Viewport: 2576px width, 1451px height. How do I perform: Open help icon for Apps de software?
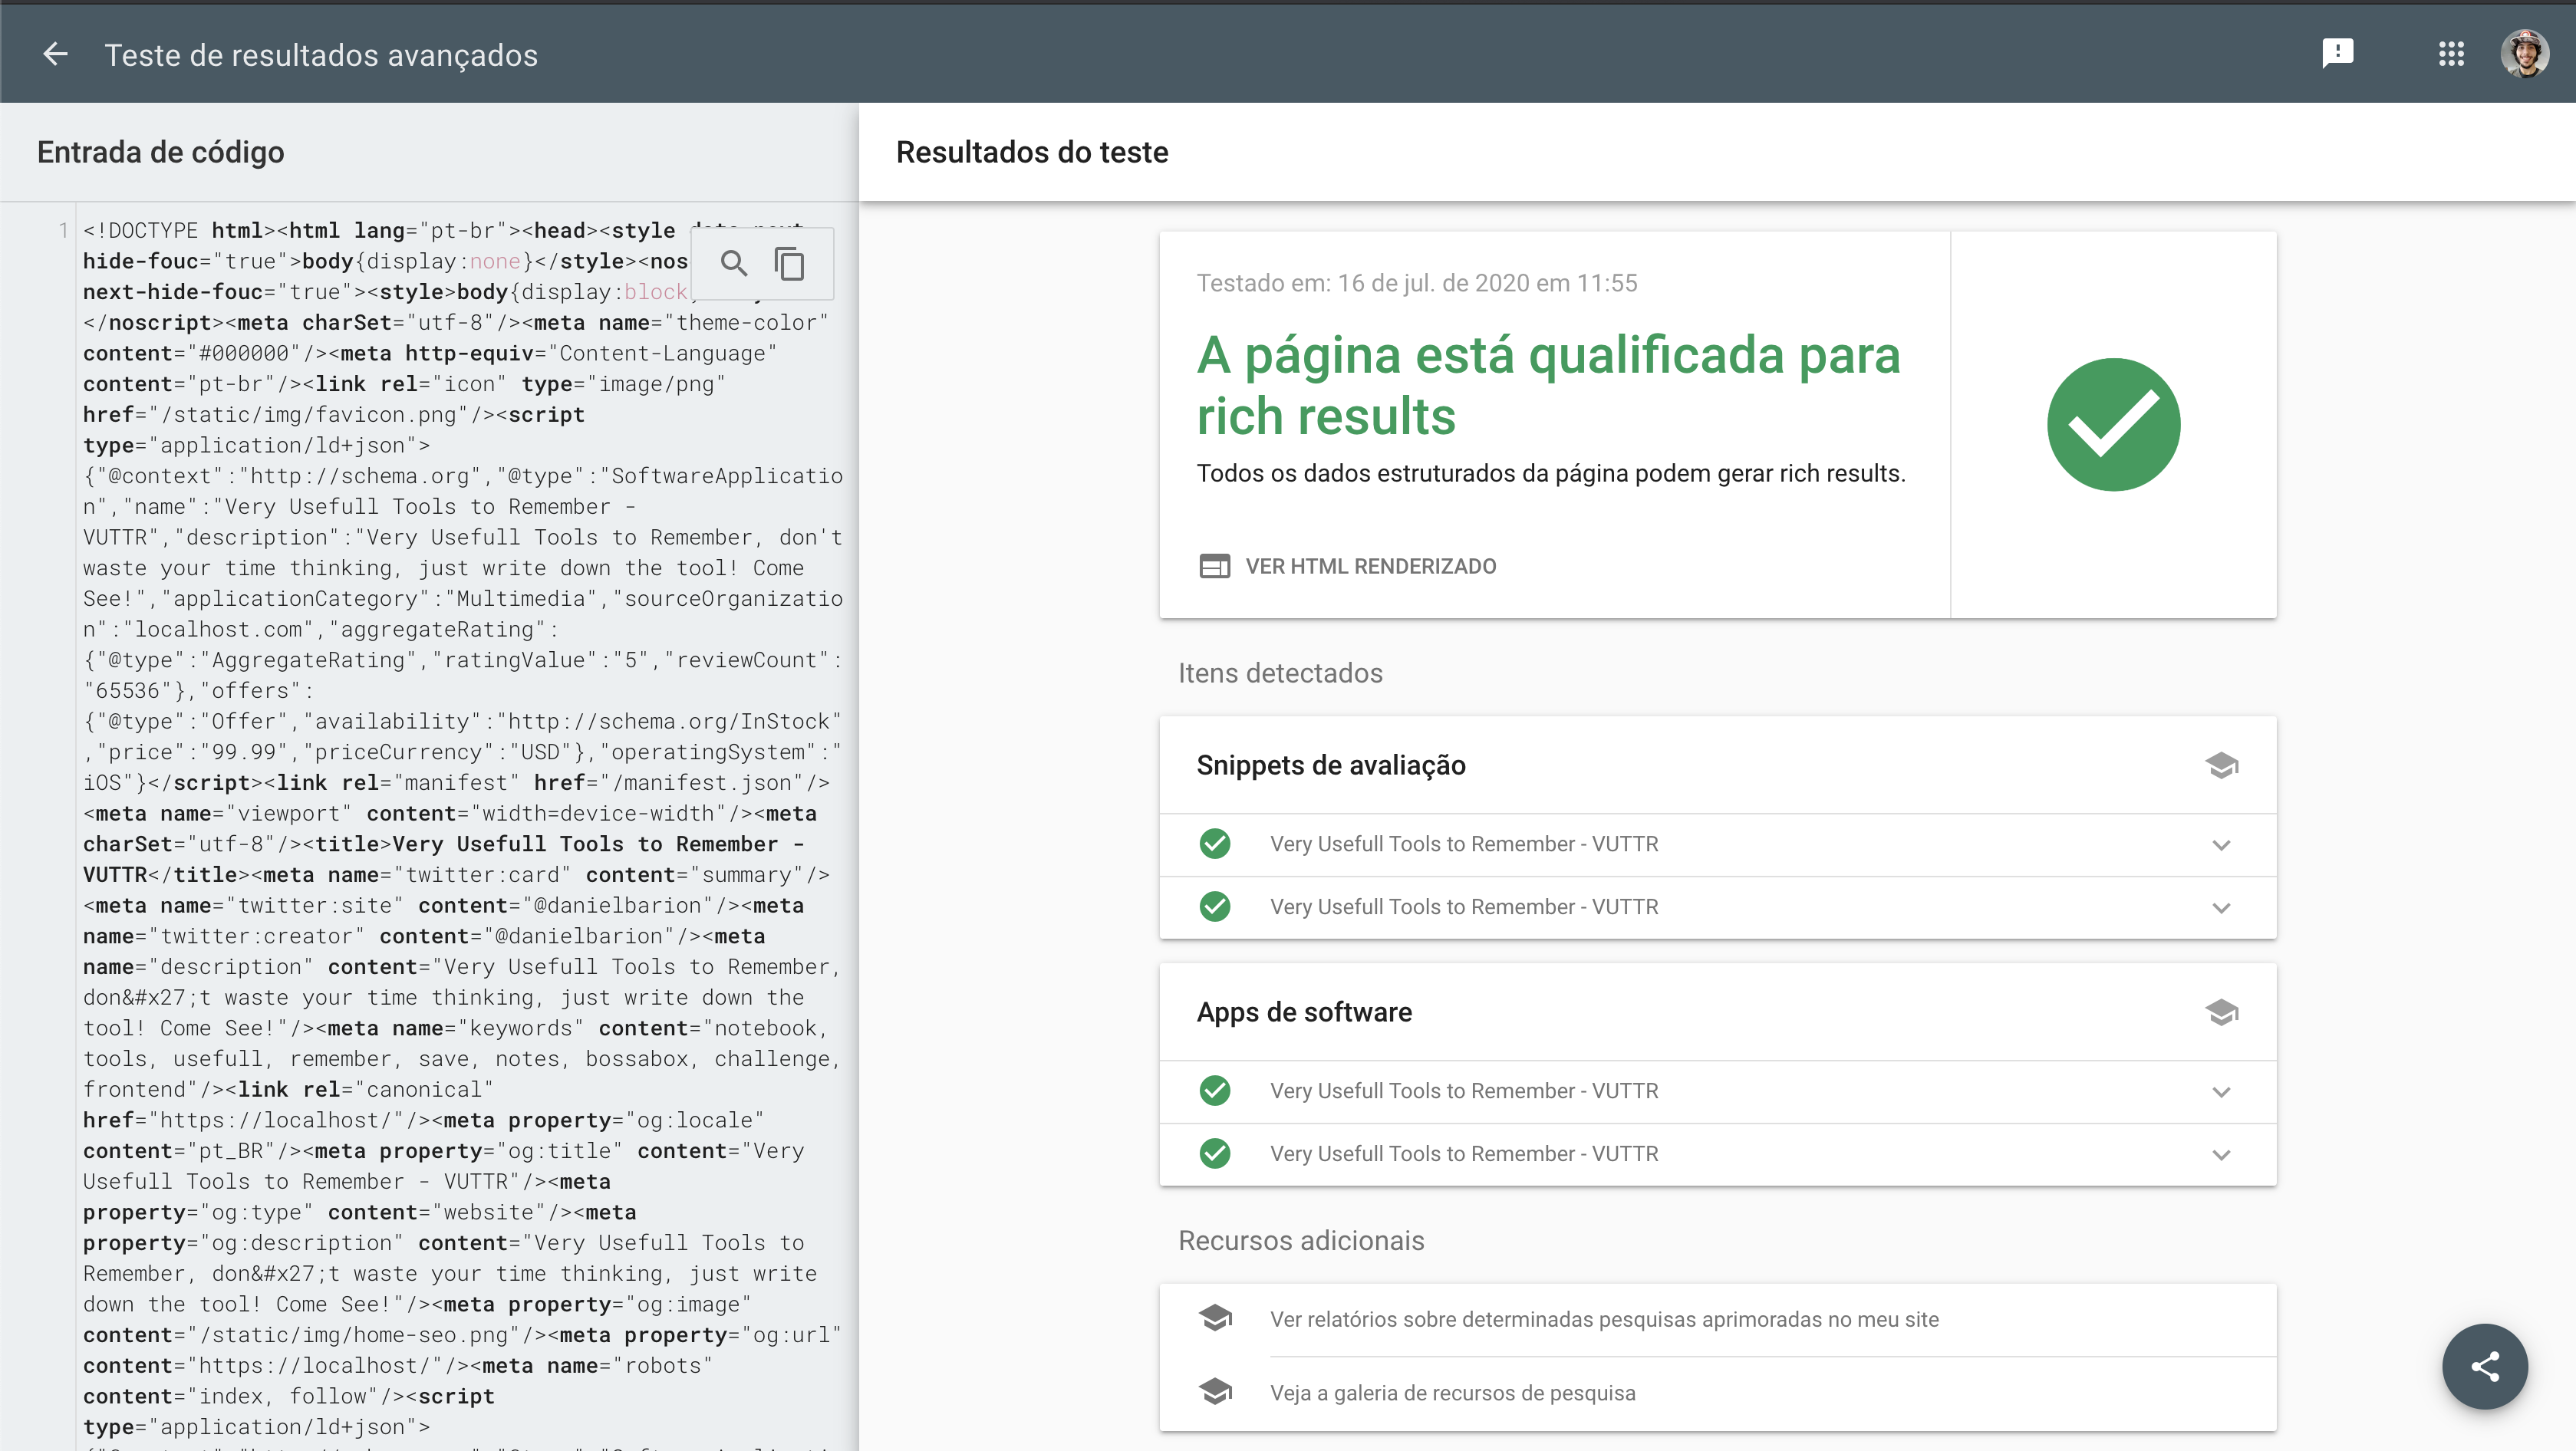pos(2221,1012)
